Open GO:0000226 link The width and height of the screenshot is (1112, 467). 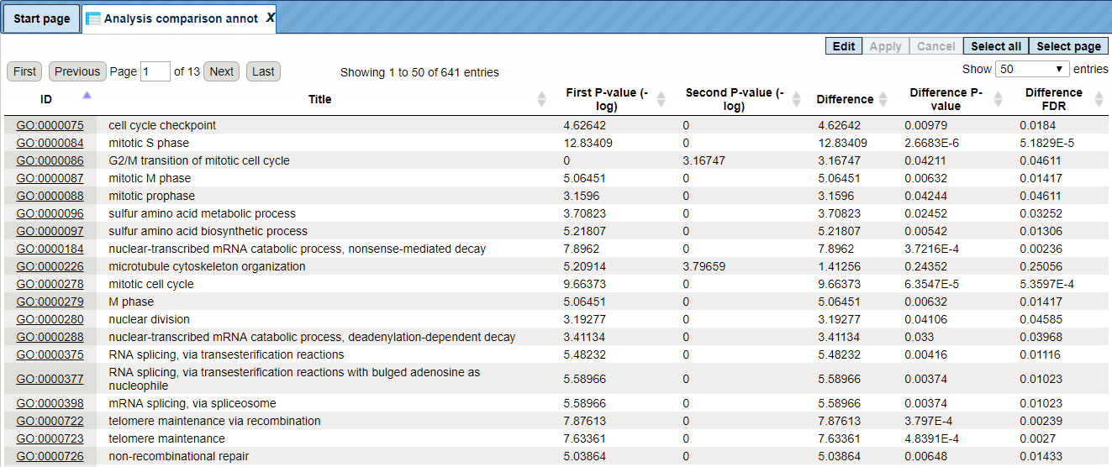point(50,266)
